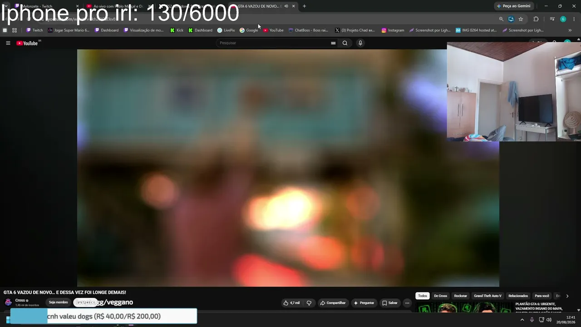This screenshot has width=581, height=327.
Task: Select the Para você filter chip
Action: (x=542, y=296)
